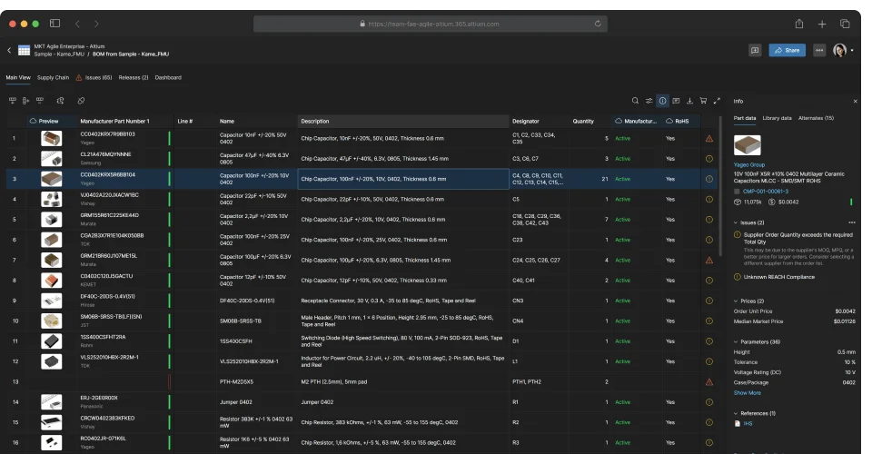Open Issues section more options ellipsis

[851, 222]
